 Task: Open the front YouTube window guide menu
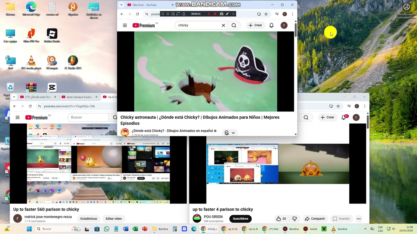(125, 25)
